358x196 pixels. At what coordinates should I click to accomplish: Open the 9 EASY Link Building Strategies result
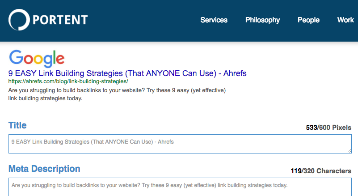(x=127, y=73)
